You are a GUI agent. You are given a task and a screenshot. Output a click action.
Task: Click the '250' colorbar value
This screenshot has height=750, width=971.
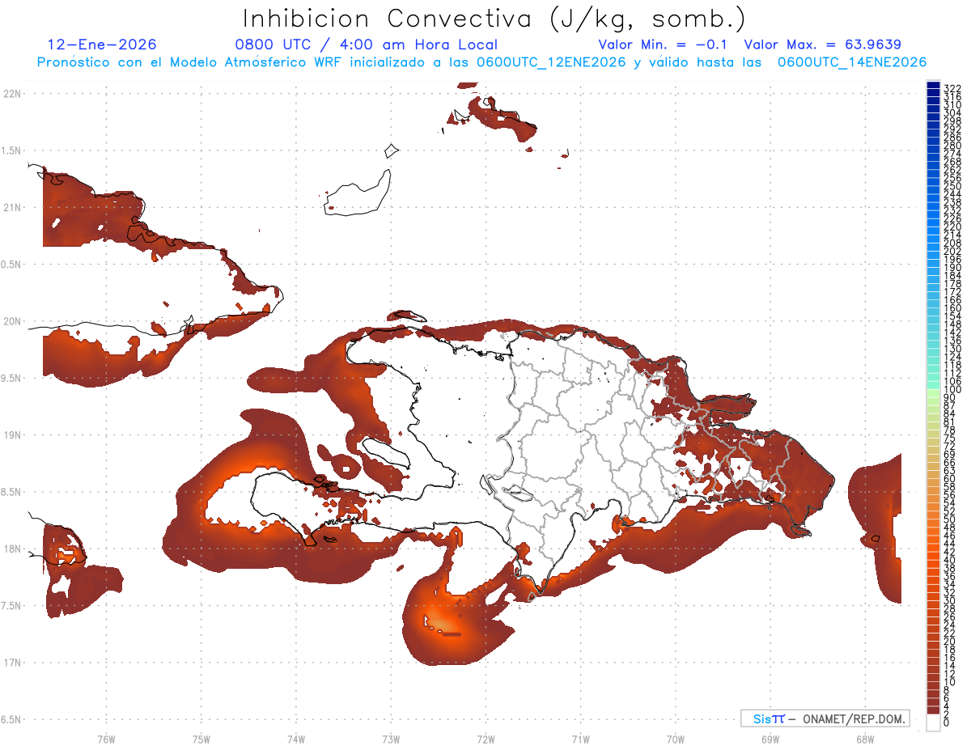tap(952, 186)
